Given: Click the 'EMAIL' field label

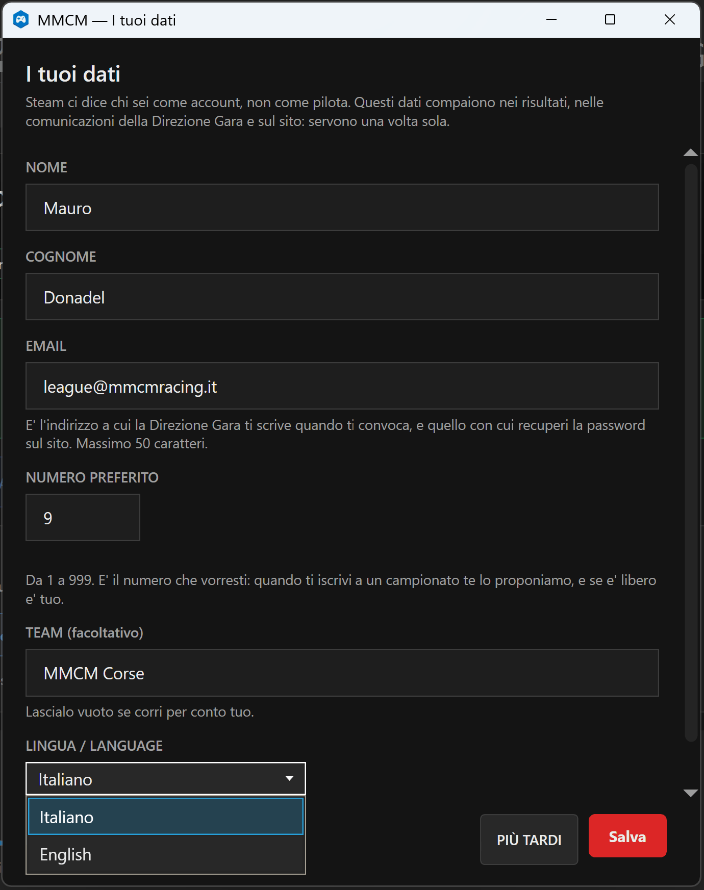Looking at the screenshot, I should [46, 346].
